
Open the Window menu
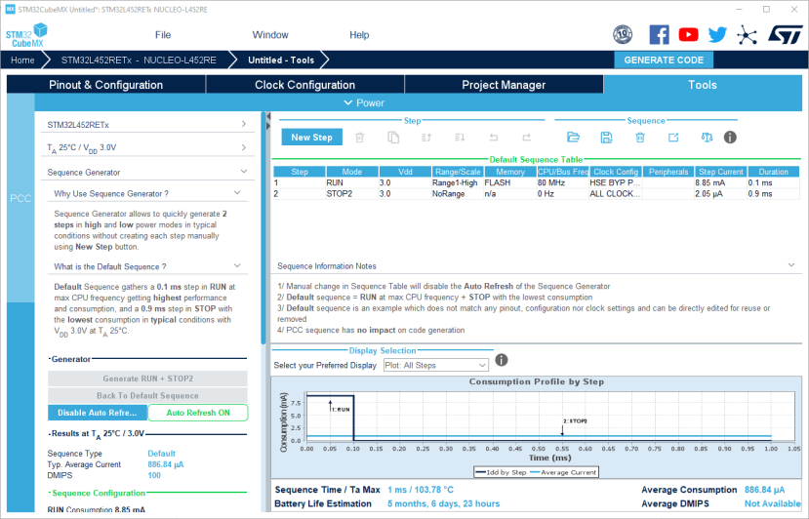[270, 34]
